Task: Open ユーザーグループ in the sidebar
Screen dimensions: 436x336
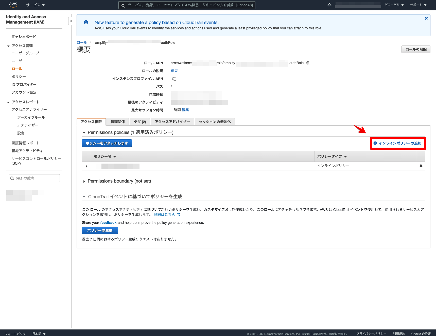Action: 26,53
